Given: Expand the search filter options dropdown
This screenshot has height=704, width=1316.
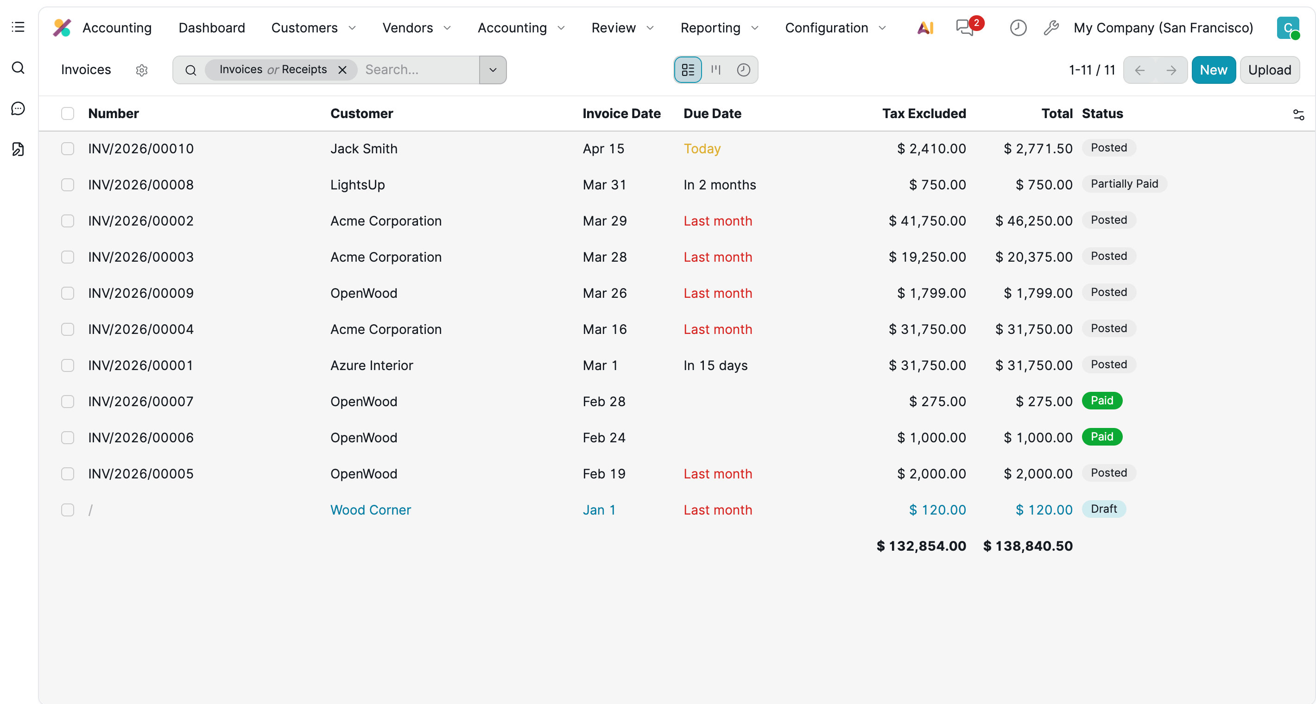Looking at the screenshot, I should pyautogui.click(x=493, y=69).
